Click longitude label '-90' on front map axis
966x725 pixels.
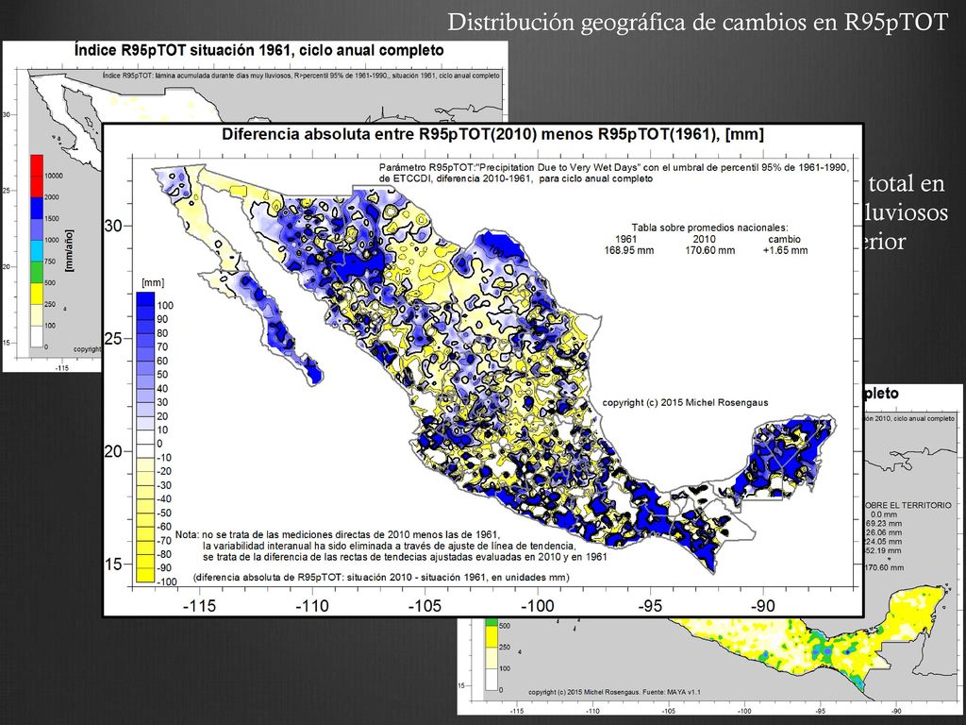(x=762, y=606)
